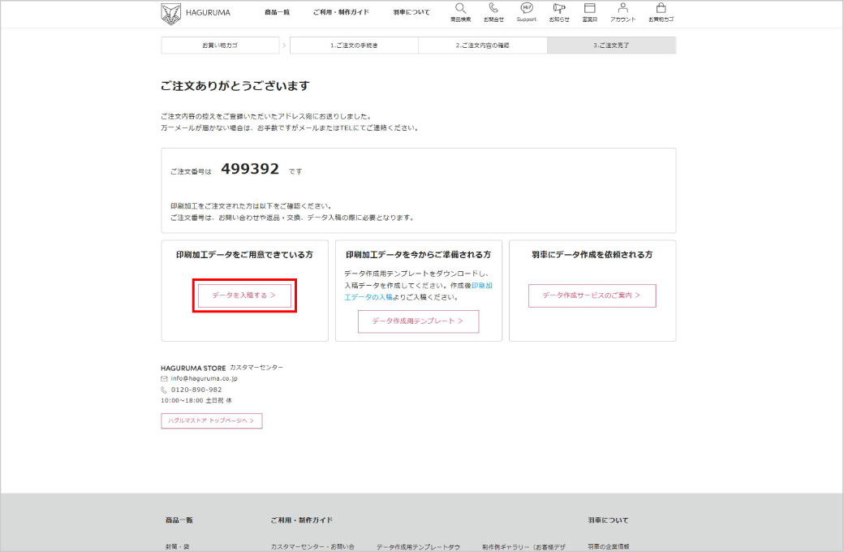Click the HAGURUMA fox logo
This screenshot has width=844, height=552.
pos(172,13)
